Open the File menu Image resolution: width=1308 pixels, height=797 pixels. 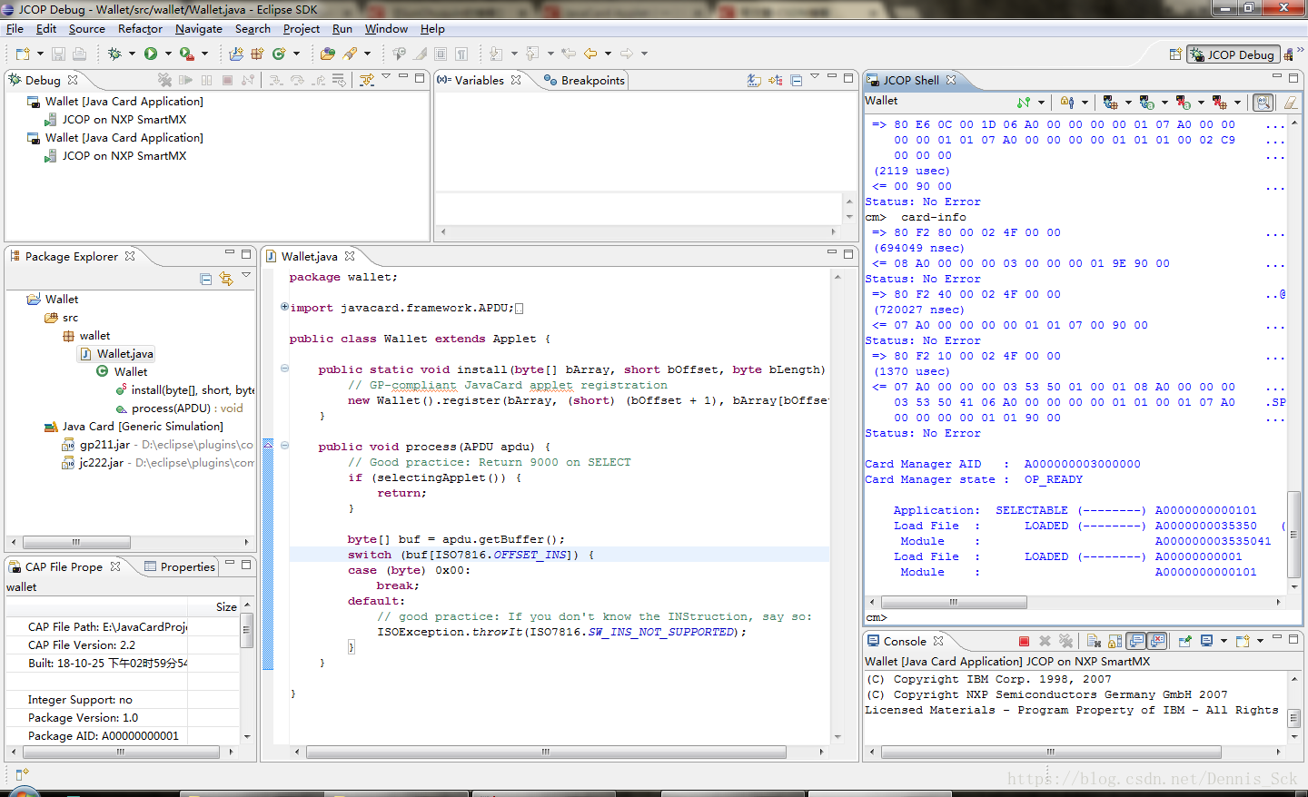pyautogui.click(x=15, y=29)
